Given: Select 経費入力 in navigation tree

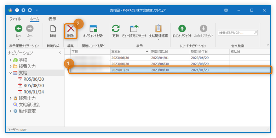Looking at the screenshot, I should [27, 67].
